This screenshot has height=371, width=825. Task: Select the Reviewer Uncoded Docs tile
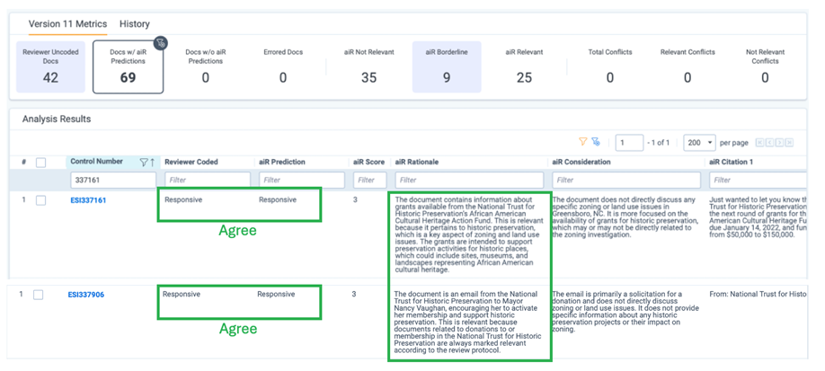coord(50,67)
